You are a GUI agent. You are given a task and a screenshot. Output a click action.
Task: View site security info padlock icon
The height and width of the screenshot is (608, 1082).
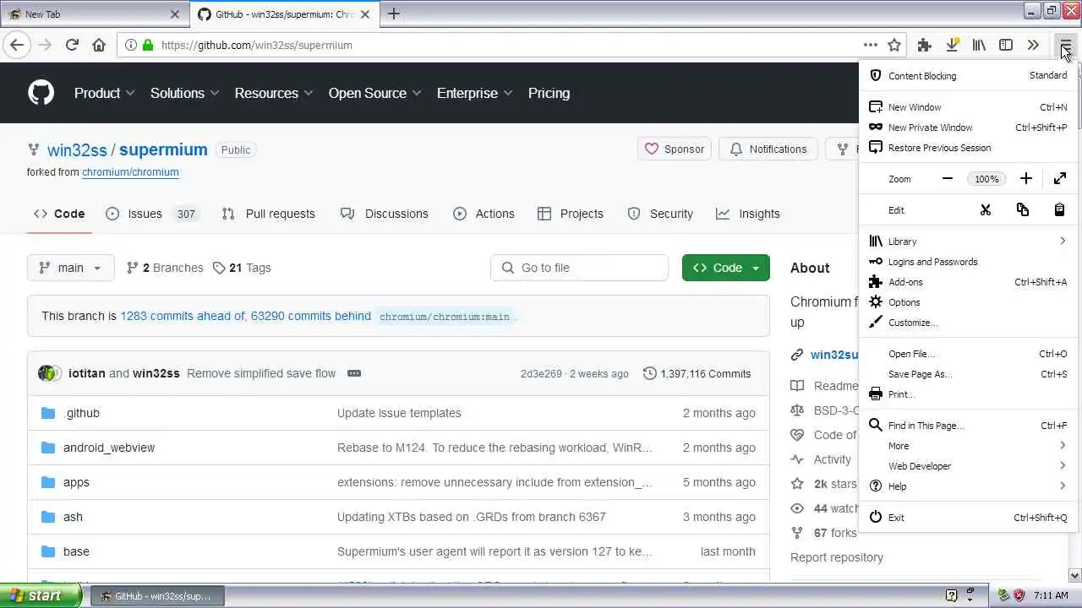point(148,45)
